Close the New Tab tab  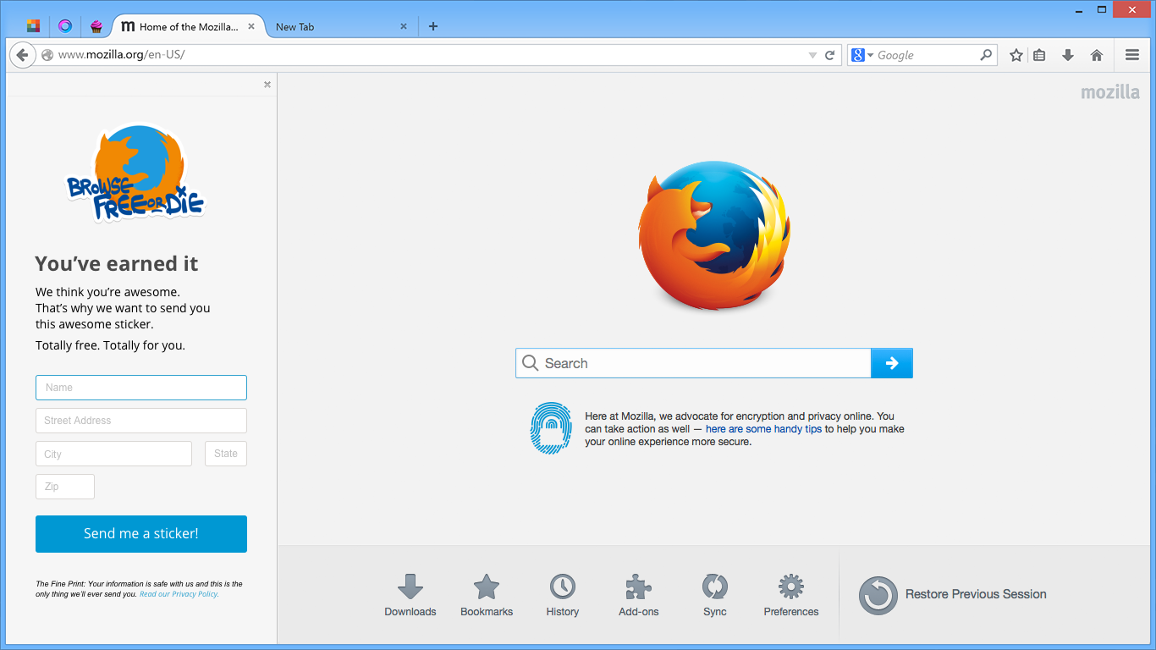404,26
